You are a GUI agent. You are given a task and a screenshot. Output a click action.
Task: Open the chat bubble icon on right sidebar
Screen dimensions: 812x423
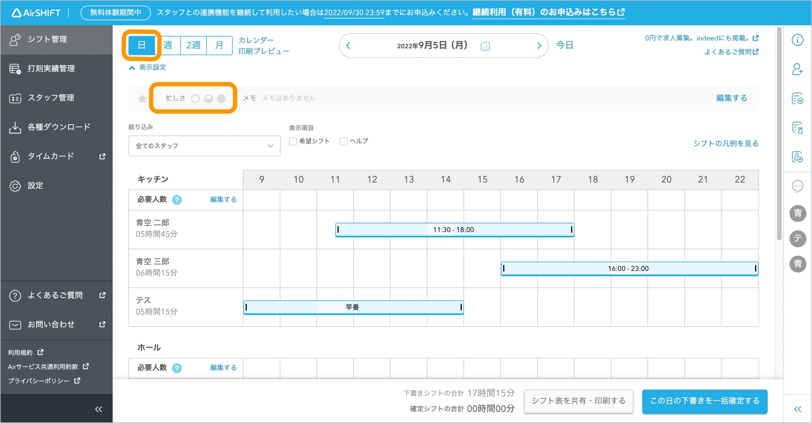[798, 186]
